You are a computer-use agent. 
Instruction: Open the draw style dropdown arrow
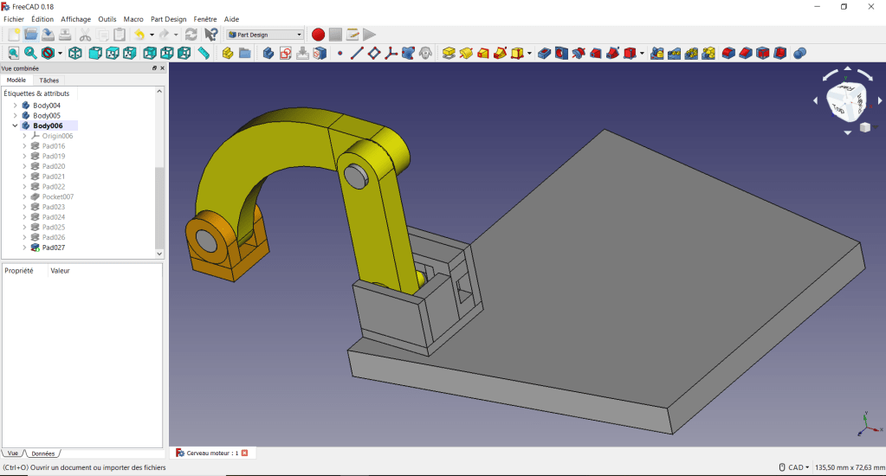[61, 54]
